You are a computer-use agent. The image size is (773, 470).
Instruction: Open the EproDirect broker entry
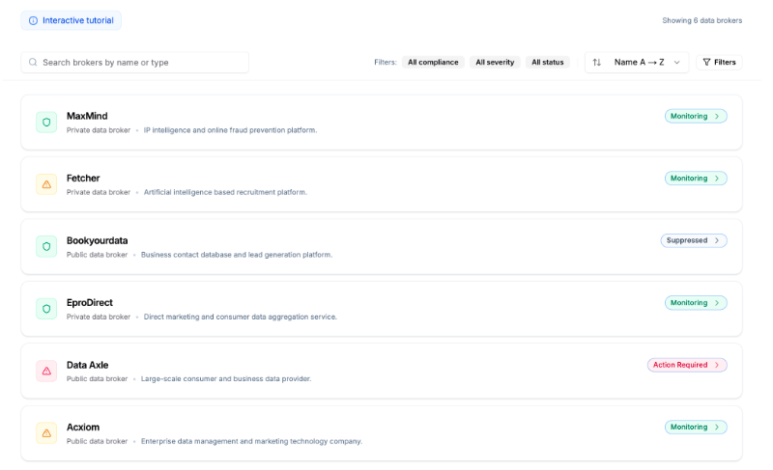pyautogui.click(x=90, y=303)
